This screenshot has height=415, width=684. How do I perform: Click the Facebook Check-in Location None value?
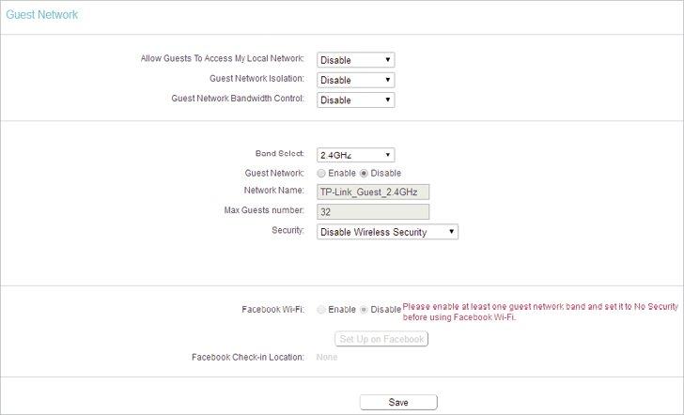(x=327, y=358)
